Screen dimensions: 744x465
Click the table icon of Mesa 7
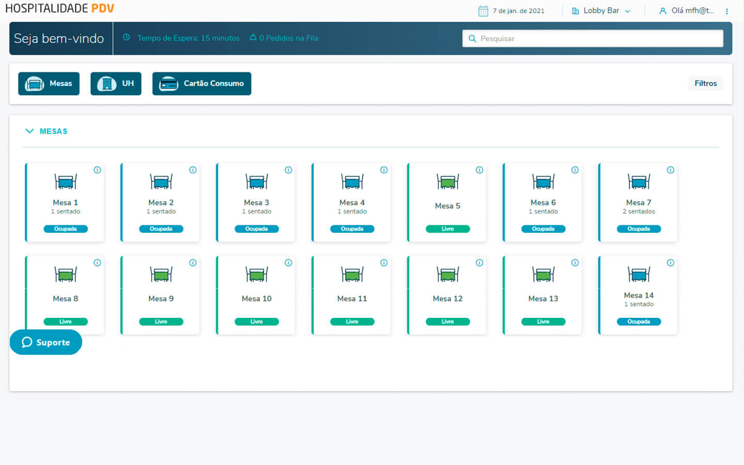[639, 182]
